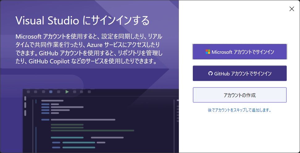Click the square just right of the play arrow
300x153 pixels.
pos(74,92)
